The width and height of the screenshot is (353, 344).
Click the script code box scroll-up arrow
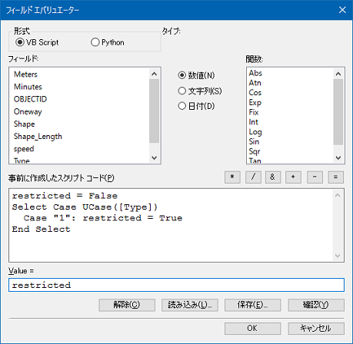pos(338,196)
